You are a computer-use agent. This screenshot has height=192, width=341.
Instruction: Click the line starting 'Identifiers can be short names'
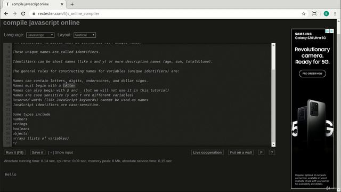112,61
